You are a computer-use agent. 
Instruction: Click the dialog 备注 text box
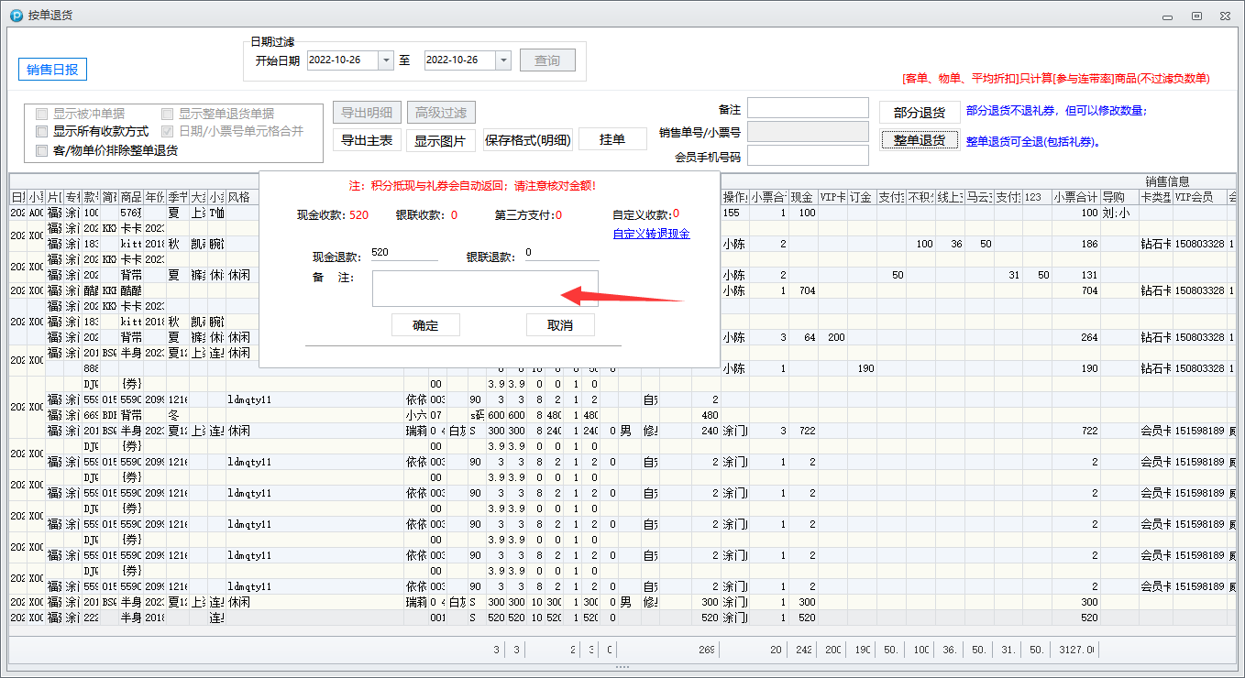point(485,288)
